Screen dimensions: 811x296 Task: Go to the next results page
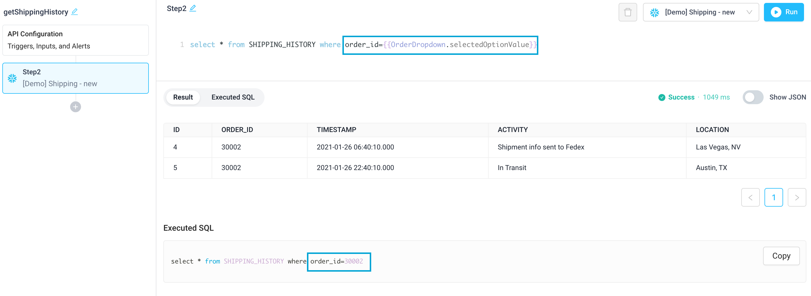[x=796, y=197]
